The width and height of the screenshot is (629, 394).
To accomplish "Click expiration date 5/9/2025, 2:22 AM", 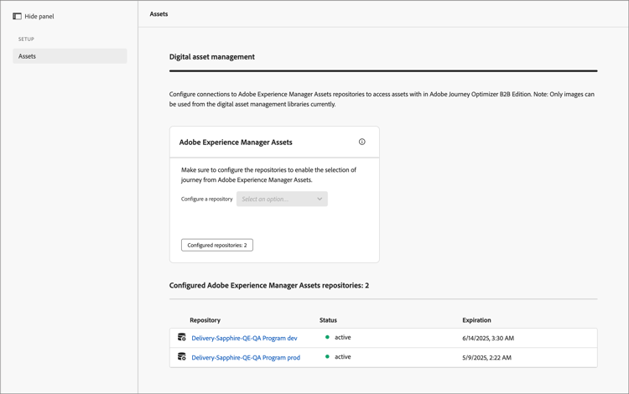I will (486, 358).
